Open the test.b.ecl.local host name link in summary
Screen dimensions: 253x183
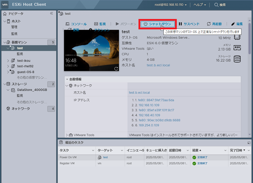pyautogui.click(x=158, y=65)
